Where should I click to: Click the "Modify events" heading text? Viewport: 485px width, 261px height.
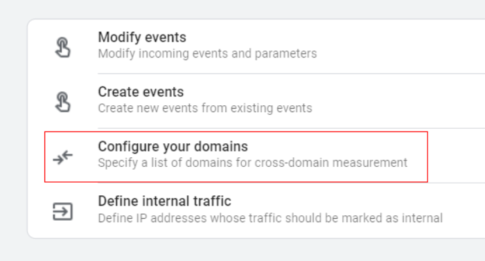[x=142, y=37]
